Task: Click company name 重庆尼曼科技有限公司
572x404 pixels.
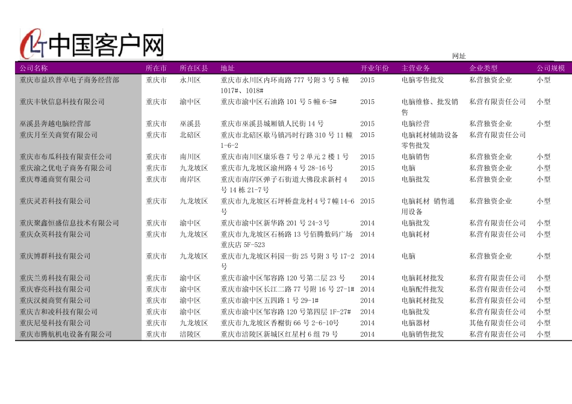Action: (x=55, y=323)
